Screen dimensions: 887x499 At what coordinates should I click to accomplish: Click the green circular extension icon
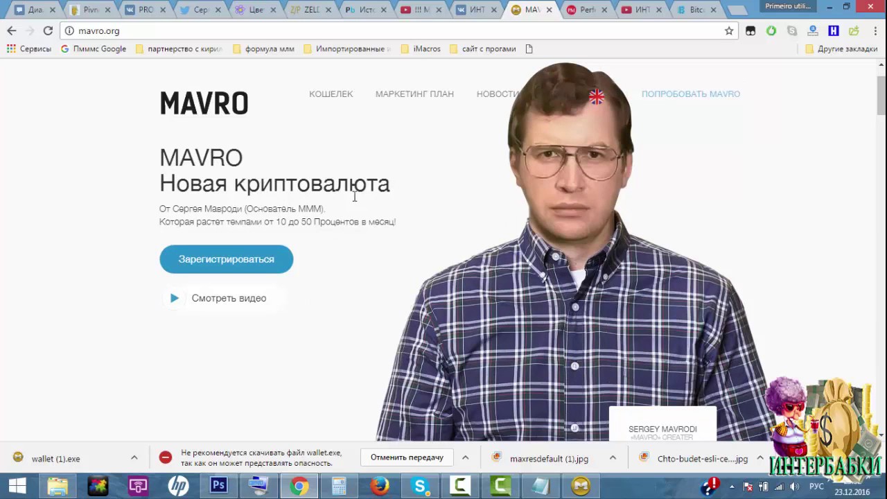coord(771,30)
